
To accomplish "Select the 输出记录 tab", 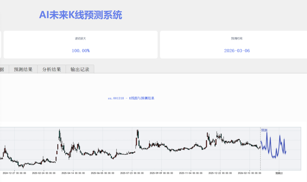I will 80,69.
